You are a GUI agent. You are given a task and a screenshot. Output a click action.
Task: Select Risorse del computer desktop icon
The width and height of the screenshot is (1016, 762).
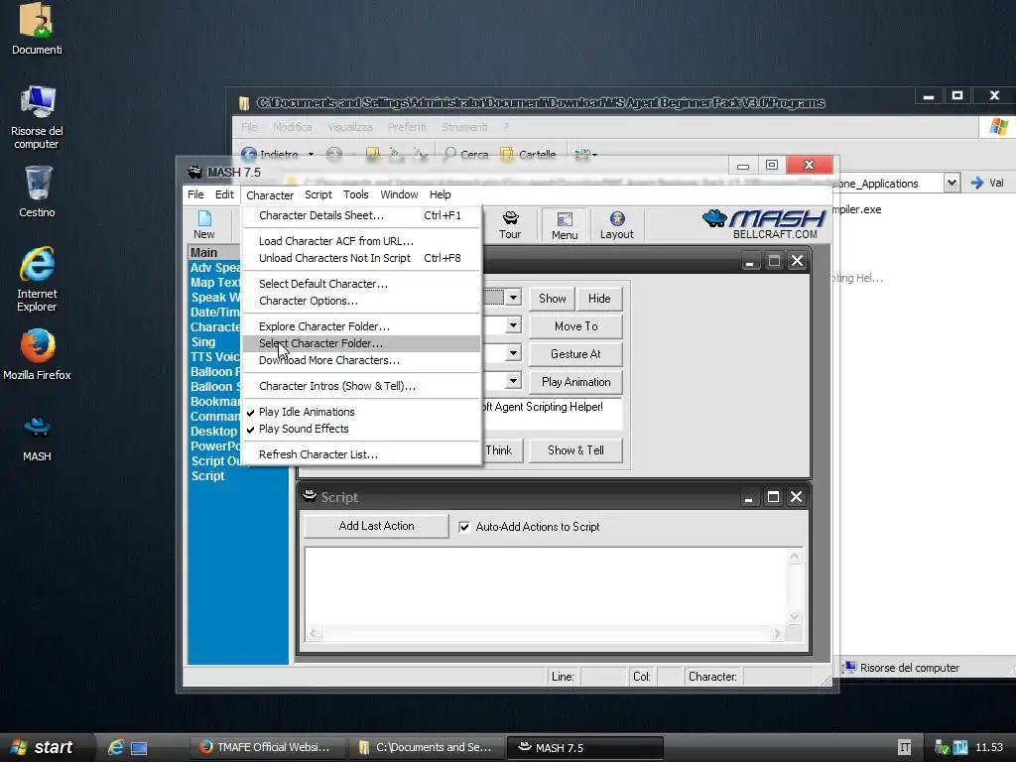click(x=37, y=117)
